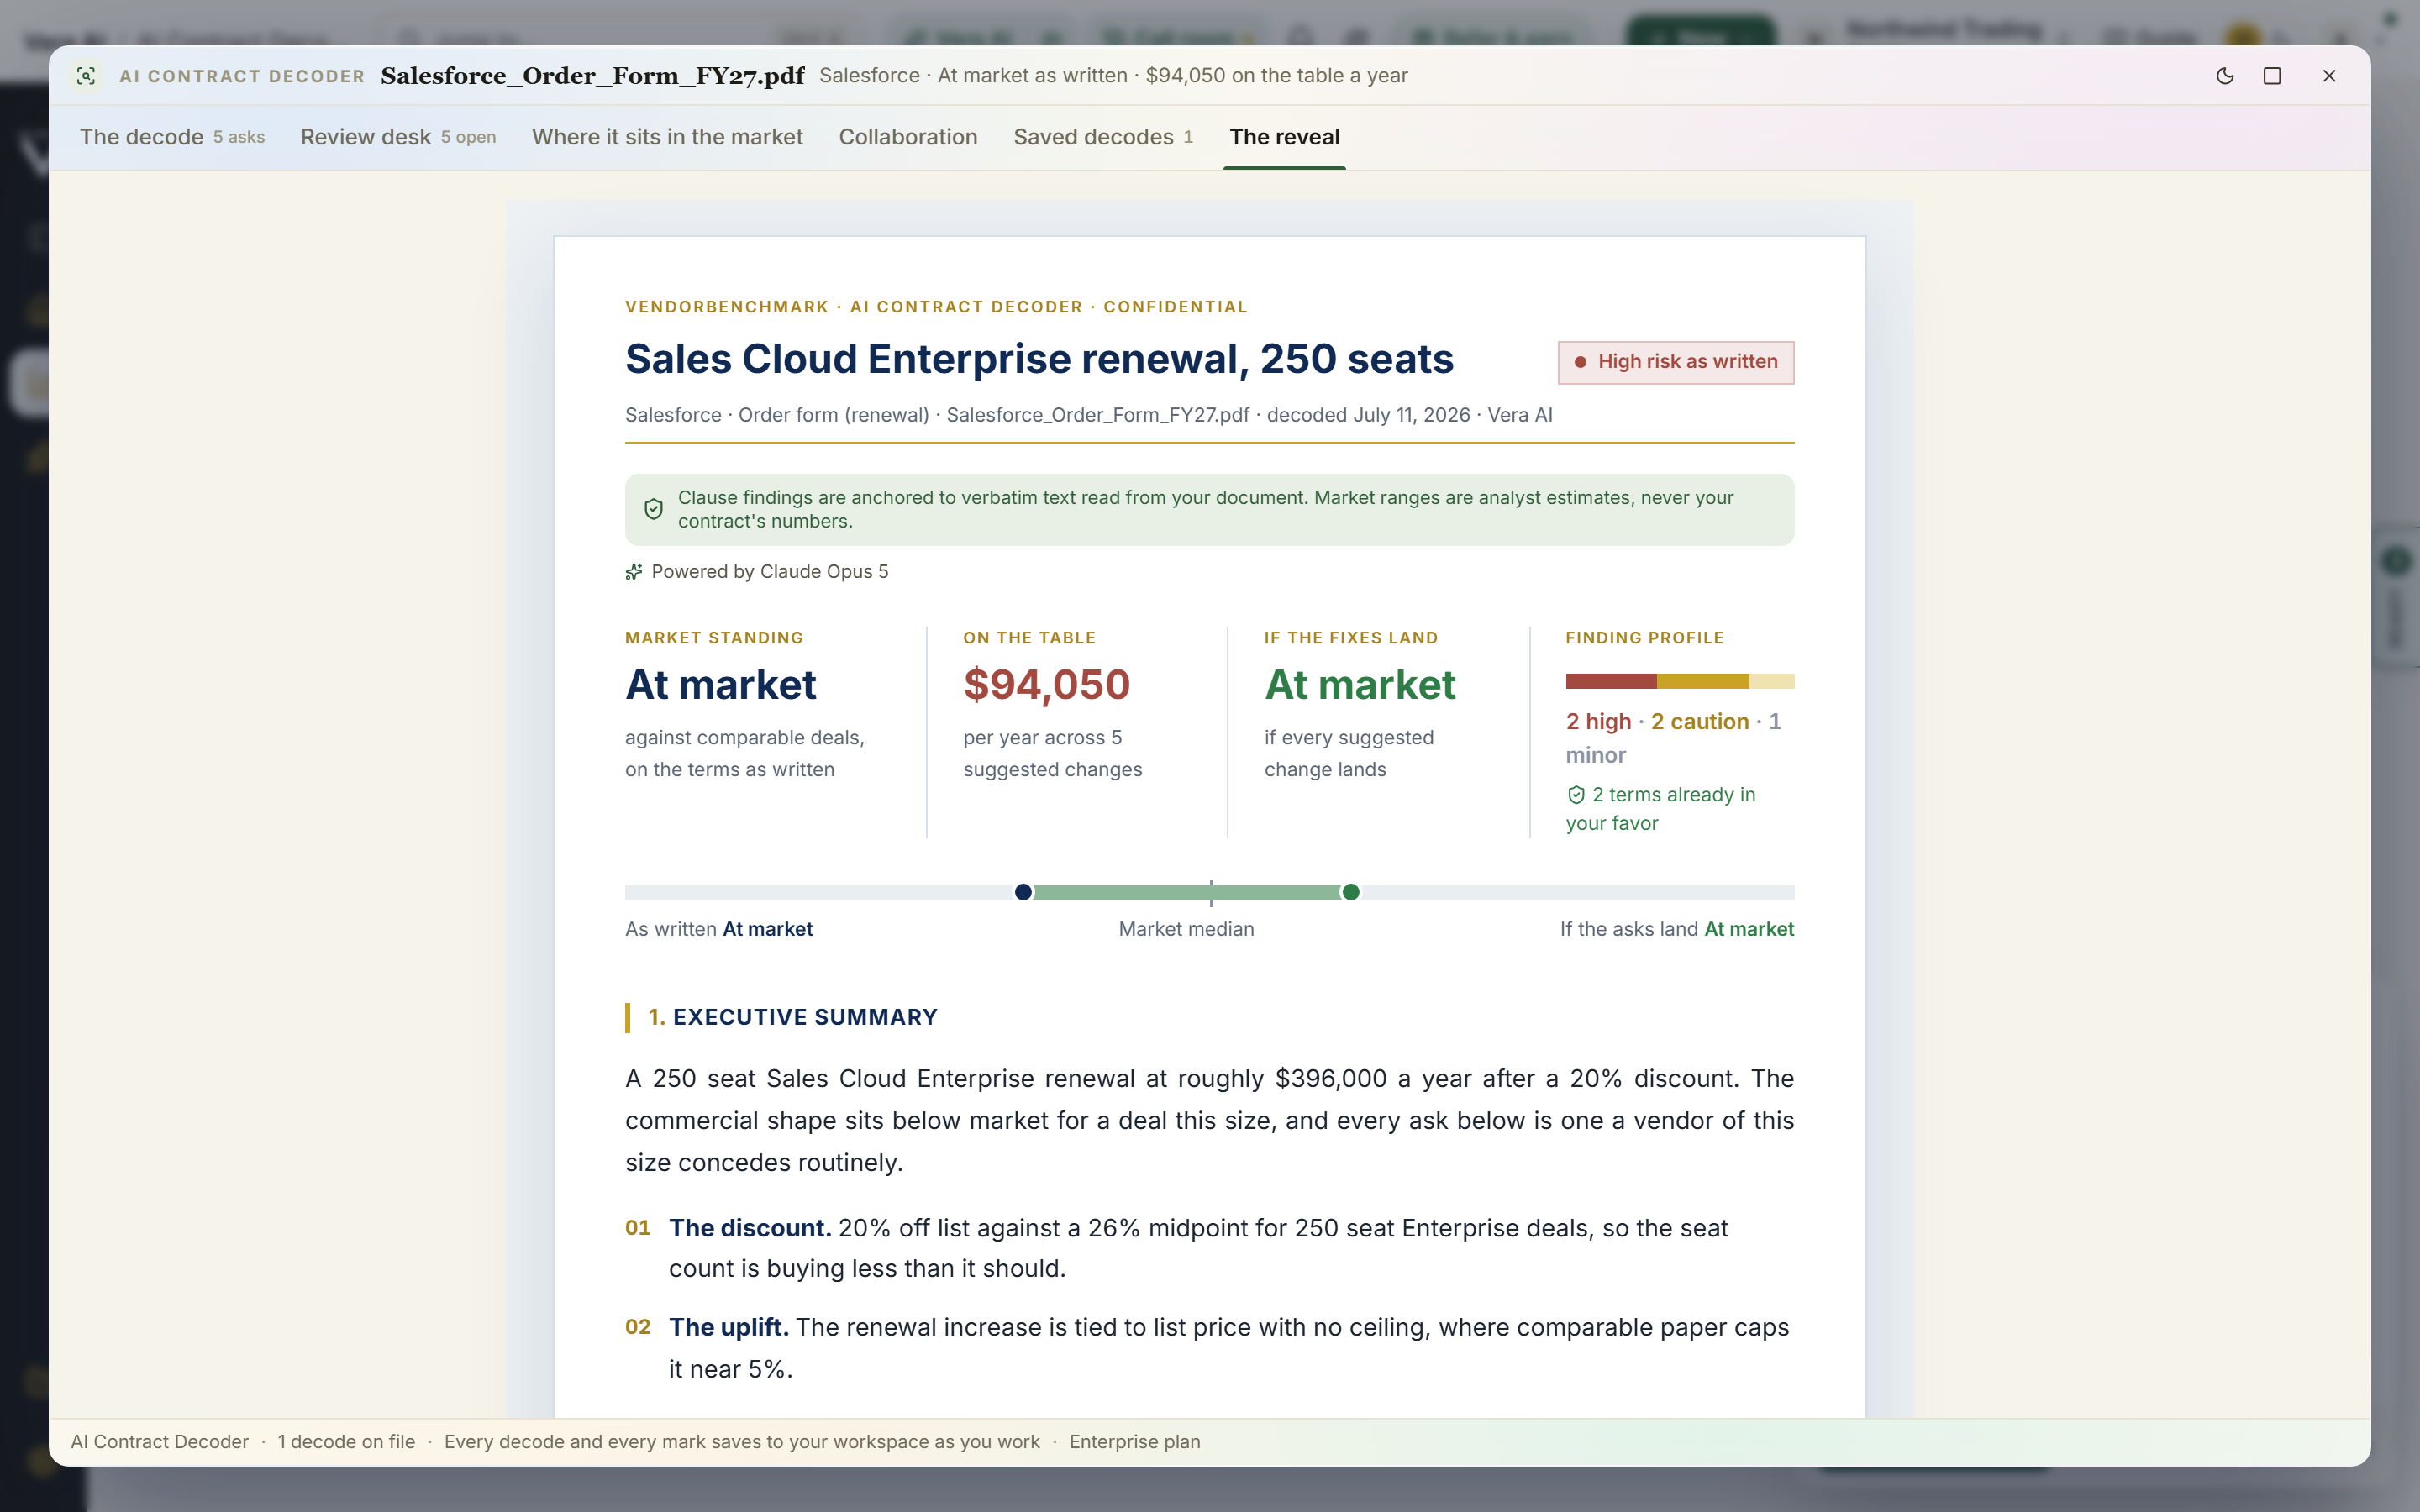Screen dimensions: 2420x1512
Task: Open Where it sits in the market tab
Action: point(667,137)
